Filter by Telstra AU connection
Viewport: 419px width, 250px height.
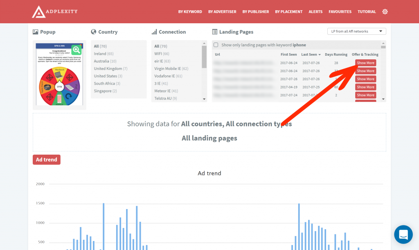click(165, 99)
